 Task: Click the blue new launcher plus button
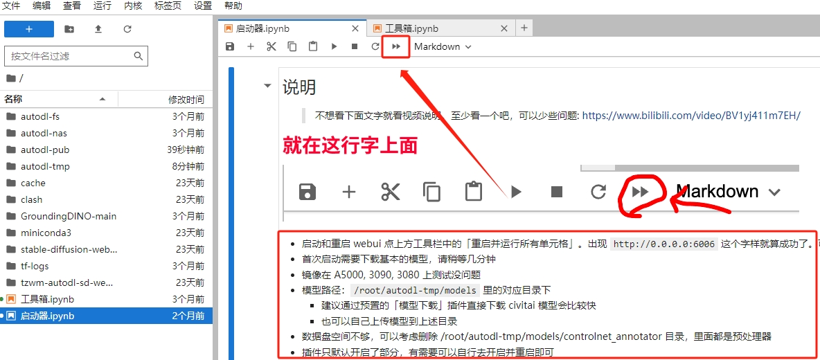click(29, 29)
